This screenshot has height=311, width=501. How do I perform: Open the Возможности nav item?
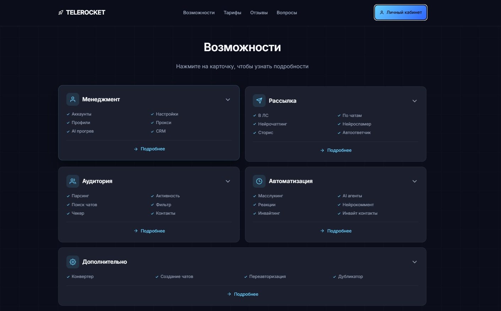[199, 13]
